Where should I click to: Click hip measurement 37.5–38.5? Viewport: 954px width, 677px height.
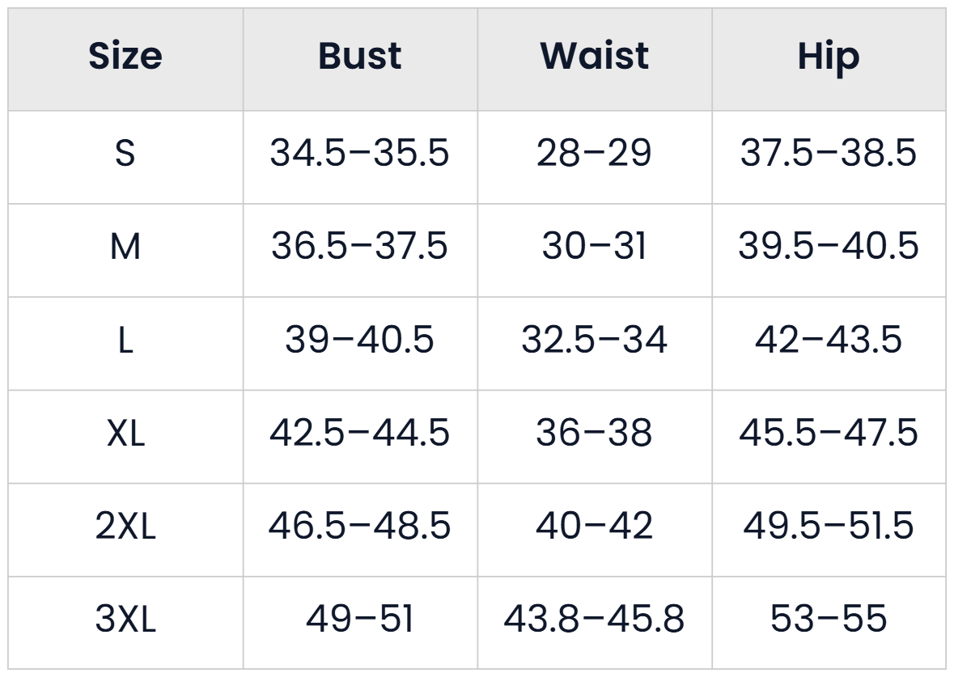pyautogui.click(x=829, y=153)
